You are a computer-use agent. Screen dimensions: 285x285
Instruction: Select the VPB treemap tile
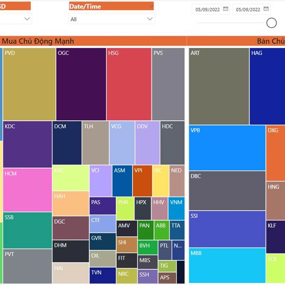(x=227, y=148)
